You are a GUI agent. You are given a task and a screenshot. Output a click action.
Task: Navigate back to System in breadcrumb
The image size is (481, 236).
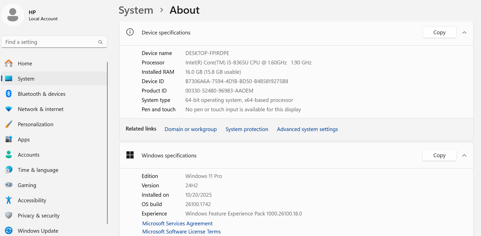point(136,10)
